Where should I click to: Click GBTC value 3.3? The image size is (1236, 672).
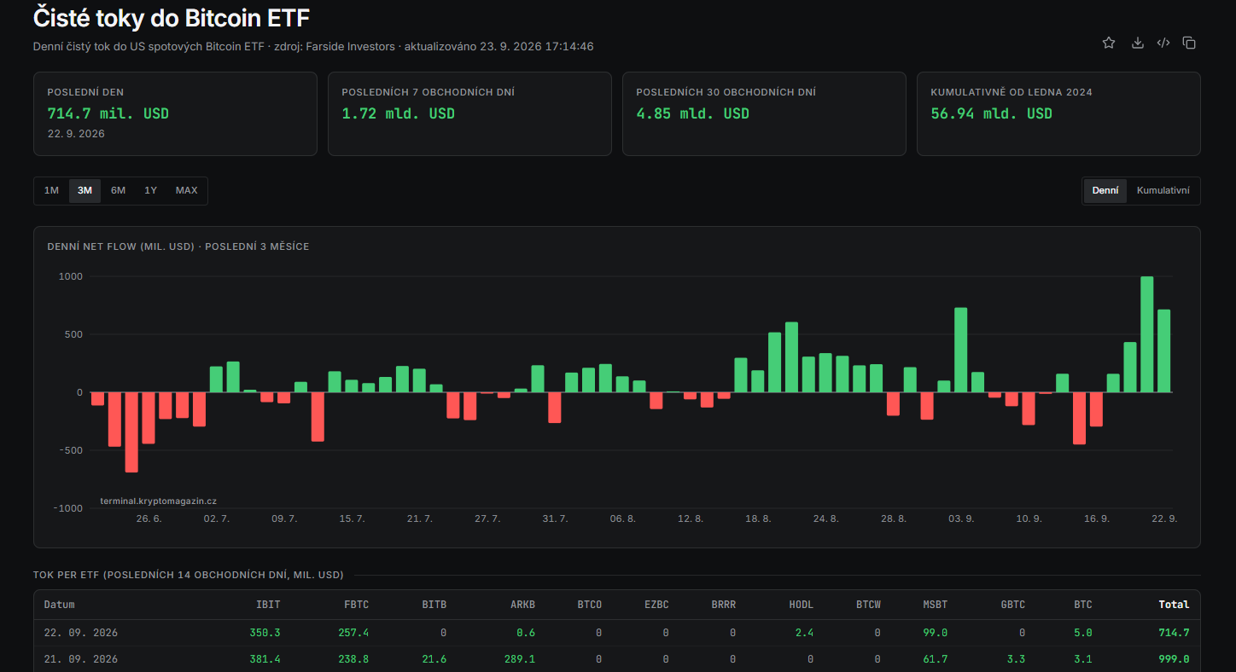coord(1016,659)
